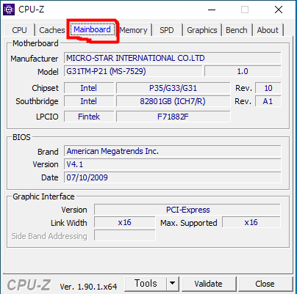Select the Mainboard tab
Screen dimensions: 297x294
coord(93,29)
